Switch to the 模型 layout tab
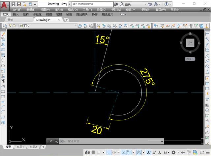 point(8,147)
